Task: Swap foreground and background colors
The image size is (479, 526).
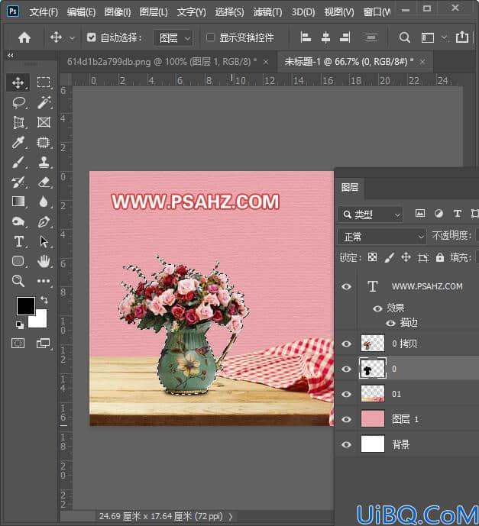Action: [44, 299]
